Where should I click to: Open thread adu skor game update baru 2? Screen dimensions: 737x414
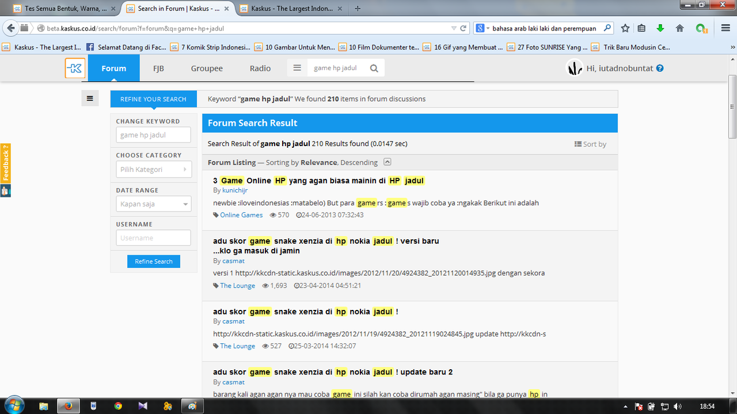point(333,372)
